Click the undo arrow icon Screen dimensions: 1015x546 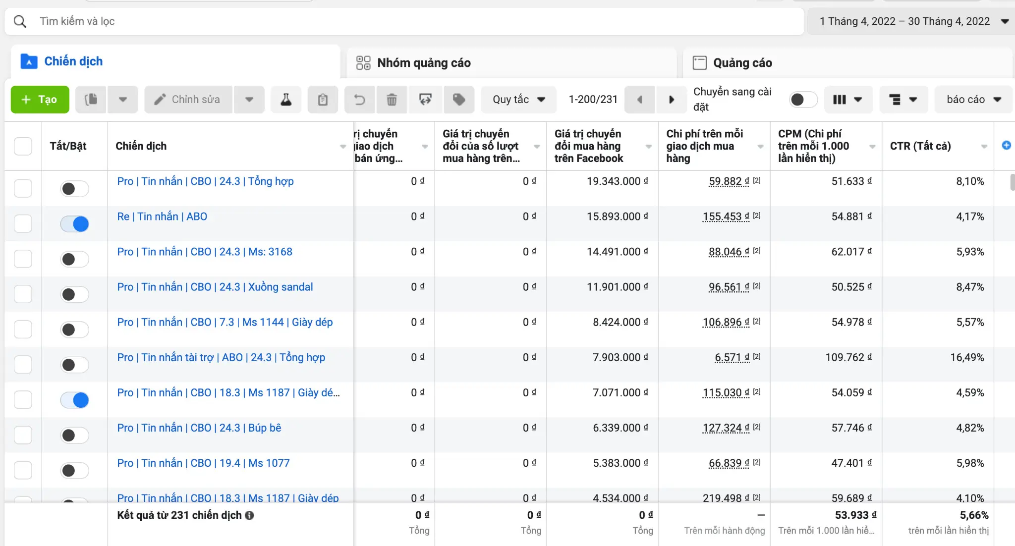(360, 100)
